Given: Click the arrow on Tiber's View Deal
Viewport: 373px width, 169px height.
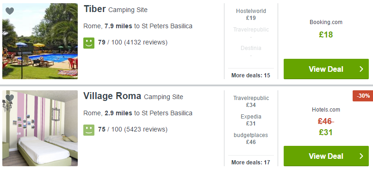Looking at the screenshot, I should point(361,69).
